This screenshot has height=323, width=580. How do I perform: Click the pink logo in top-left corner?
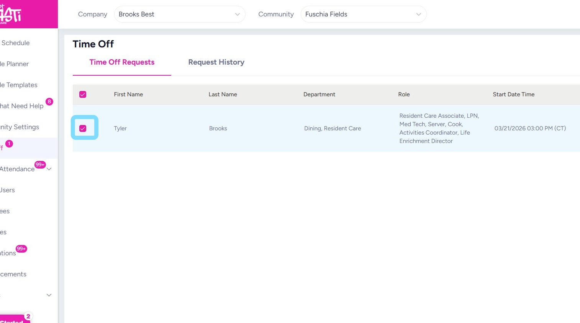pyautogui.click(x=11, y=14)
